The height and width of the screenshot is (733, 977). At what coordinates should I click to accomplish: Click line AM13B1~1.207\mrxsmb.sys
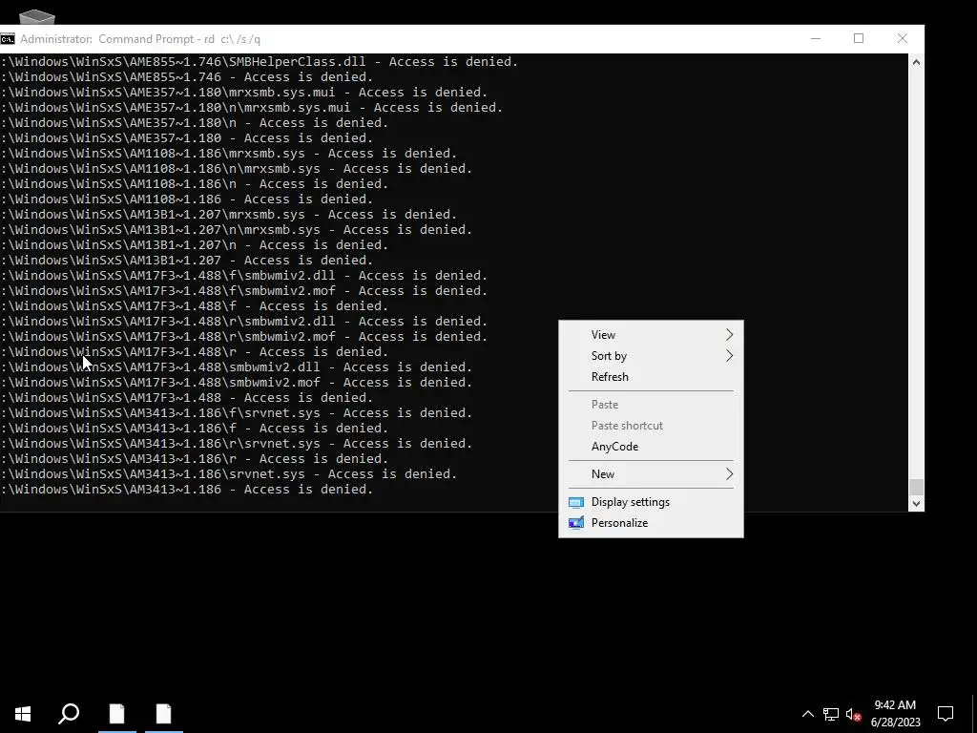229,215
